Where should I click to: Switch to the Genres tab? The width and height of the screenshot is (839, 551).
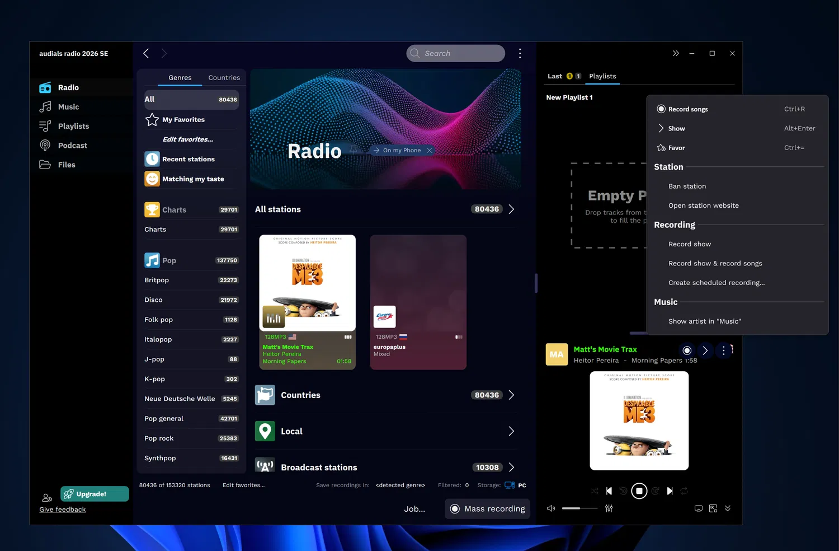(x=180, y=78)
